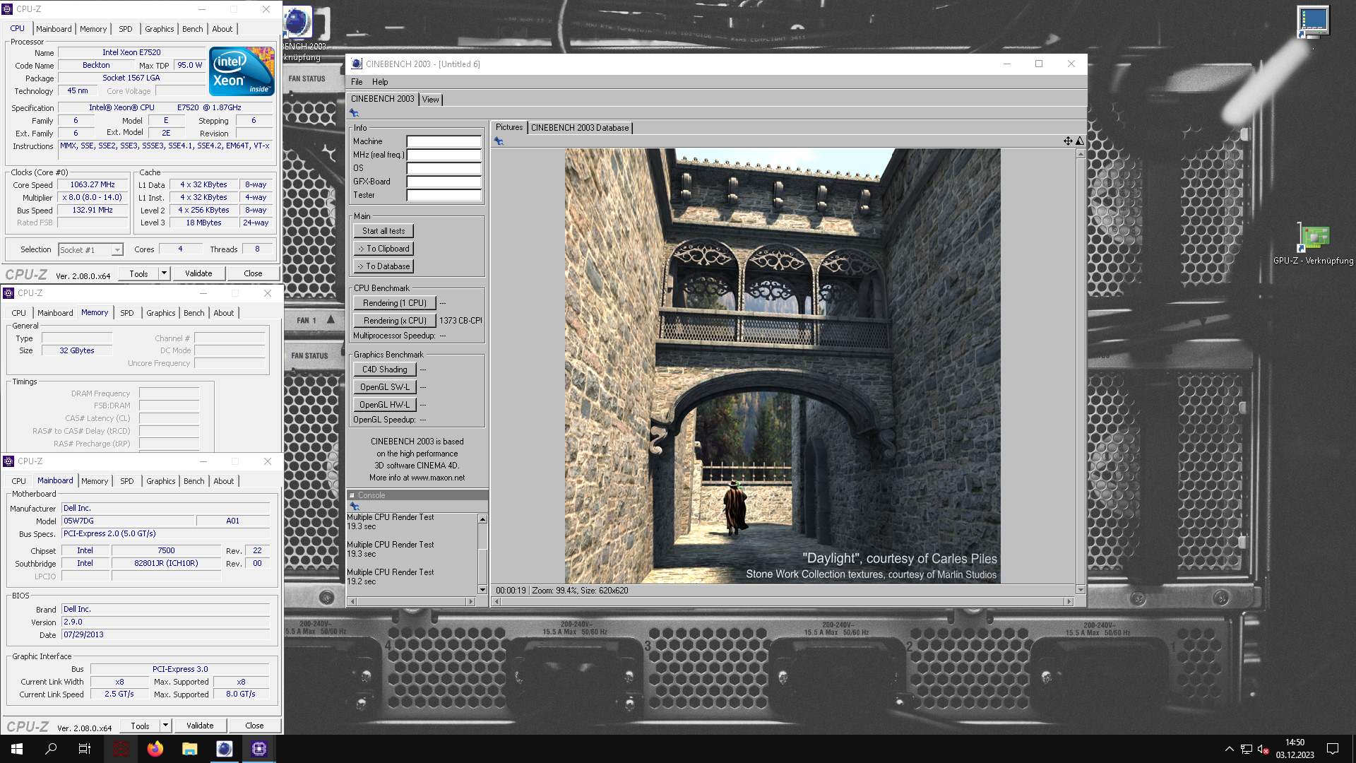This screenshot has height=763, width=1356.
Task: Click the OS input field
Action: pyautogui.click(x=444, y=168)
